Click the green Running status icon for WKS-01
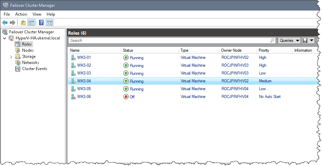Image resolution: width=322 pixels, height=166 pixels. pos(126,58)
